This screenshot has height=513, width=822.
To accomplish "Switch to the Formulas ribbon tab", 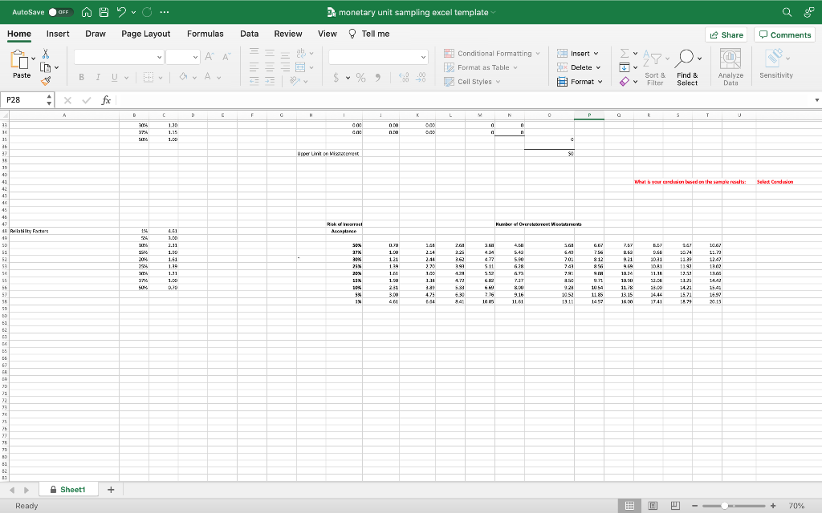I will click(205, 34).
